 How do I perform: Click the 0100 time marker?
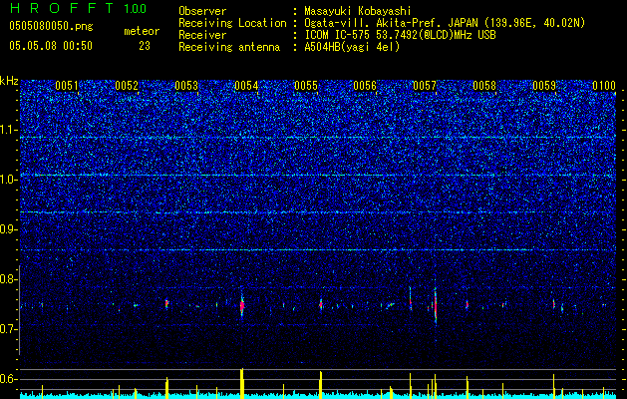point(604,86)
